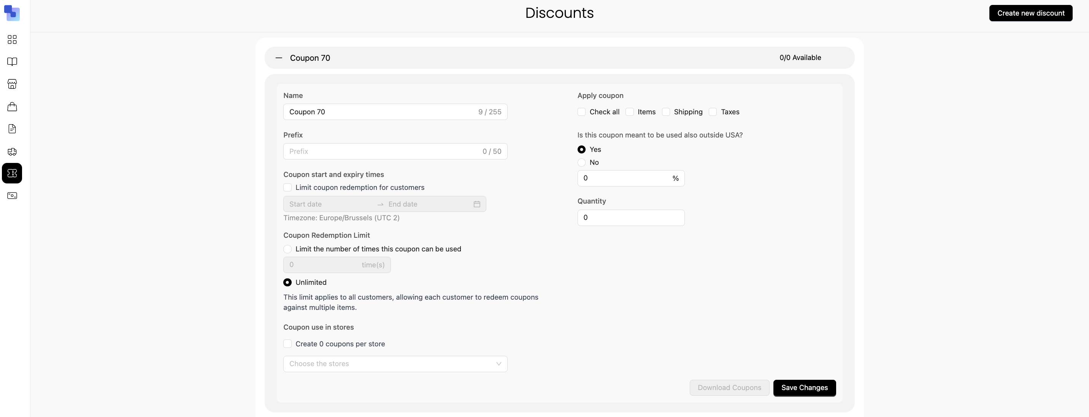Select the delivery truck shipping icon
The height and width of the screenshot is (417, 1089).
(x=12, y=152)
